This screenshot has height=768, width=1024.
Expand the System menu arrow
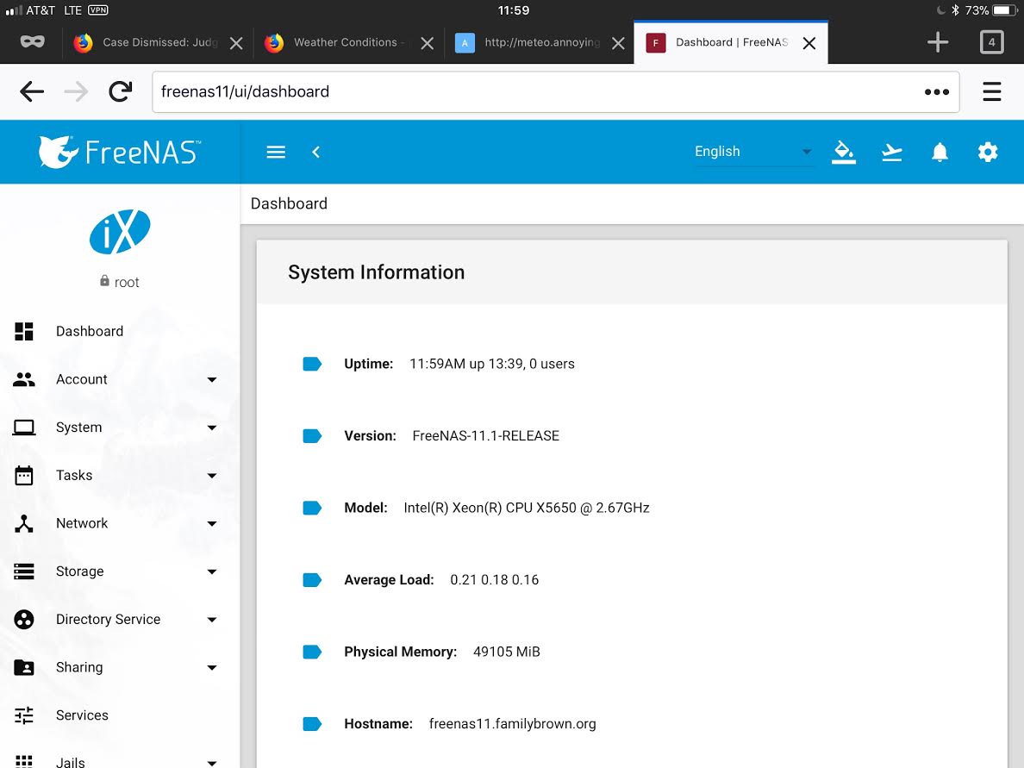click(211, 428)
